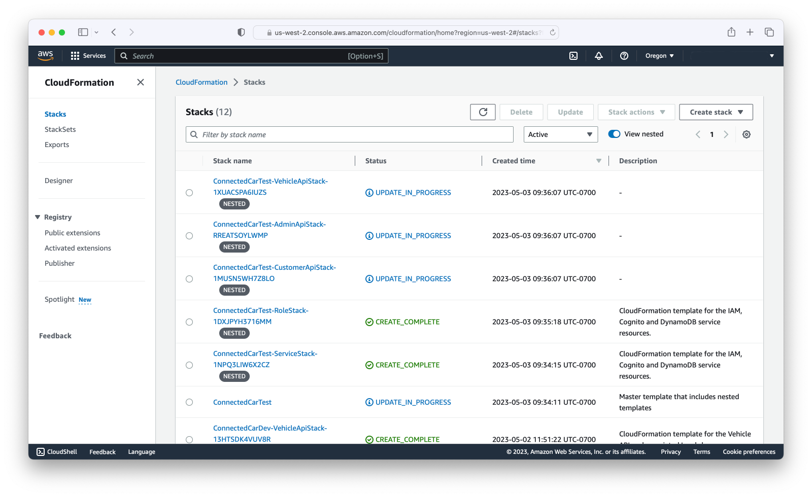Go to Stacks in the sidebar
Image resolution: width=812 pixels, height=497 pixels.
tap(55, 114)
